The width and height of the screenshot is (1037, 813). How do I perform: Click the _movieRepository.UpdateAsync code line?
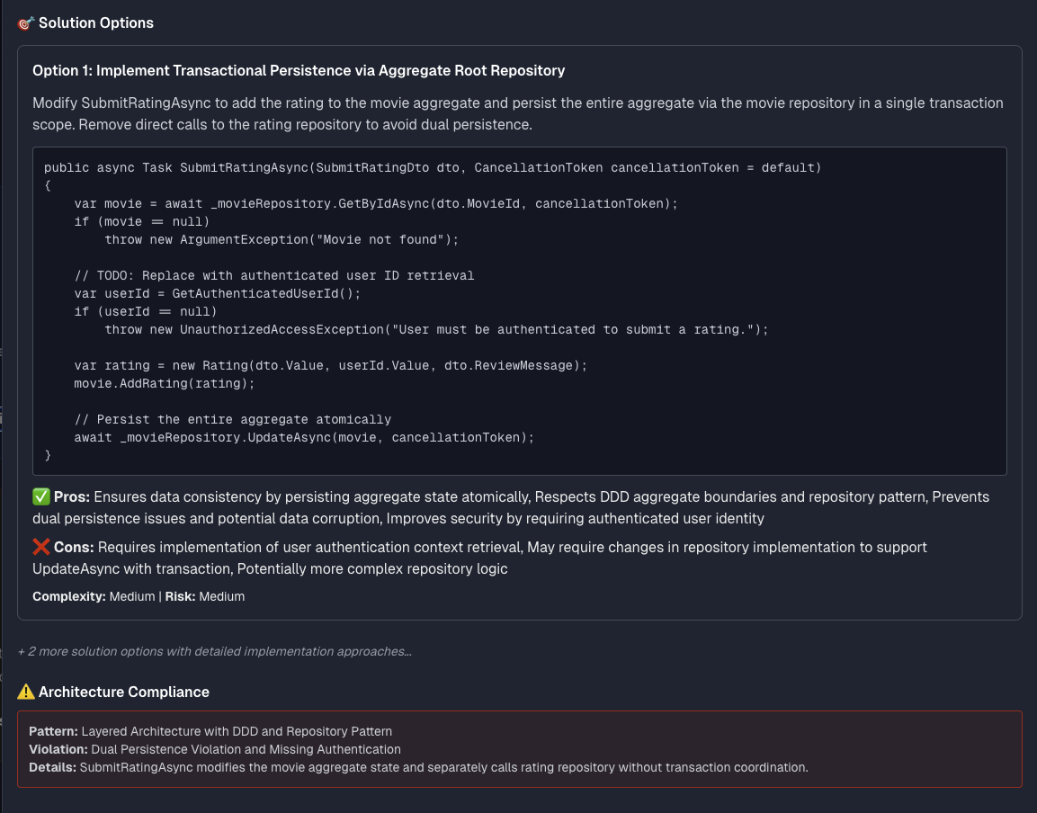[304, 437]
